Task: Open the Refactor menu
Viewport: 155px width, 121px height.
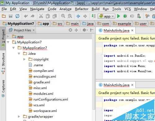Action: click(x=82, y=9)
